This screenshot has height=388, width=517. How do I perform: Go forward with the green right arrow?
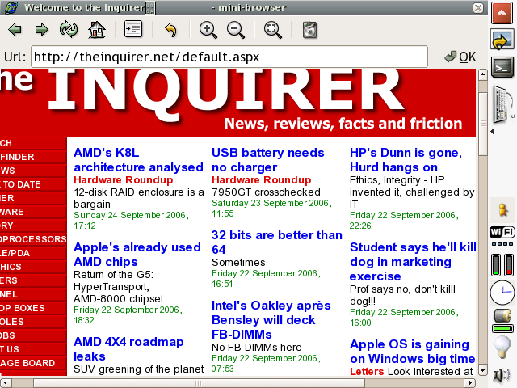41,30
